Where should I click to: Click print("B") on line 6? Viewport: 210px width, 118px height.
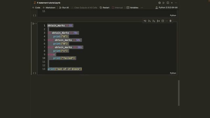[60, 44]
